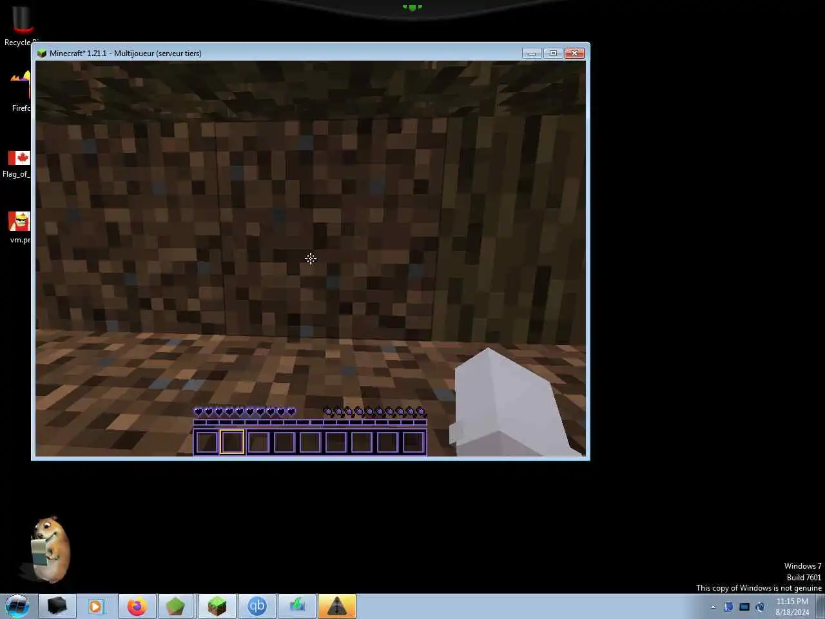Click the Minecraft 1.21.1 window title bar

277,53
